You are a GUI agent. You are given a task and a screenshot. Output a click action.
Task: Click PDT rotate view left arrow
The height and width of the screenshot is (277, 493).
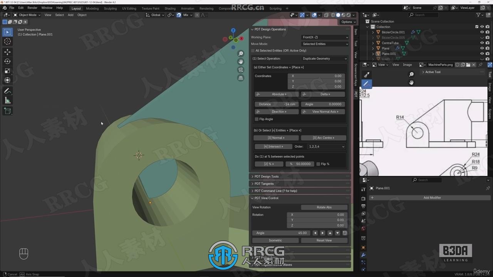coord(315,233)
